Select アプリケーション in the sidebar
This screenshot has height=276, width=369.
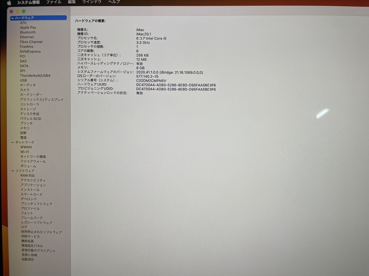(x=33, y=185)
